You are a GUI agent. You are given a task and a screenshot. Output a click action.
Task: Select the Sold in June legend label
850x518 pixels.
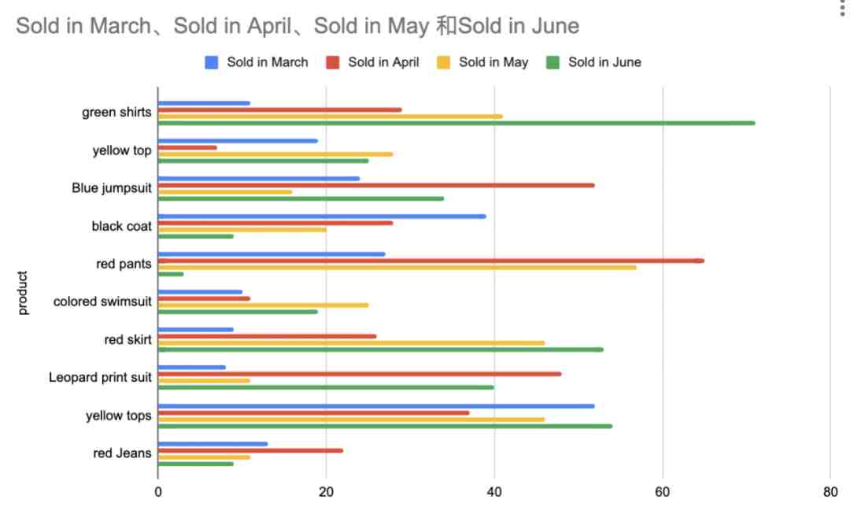pos(604,62)
